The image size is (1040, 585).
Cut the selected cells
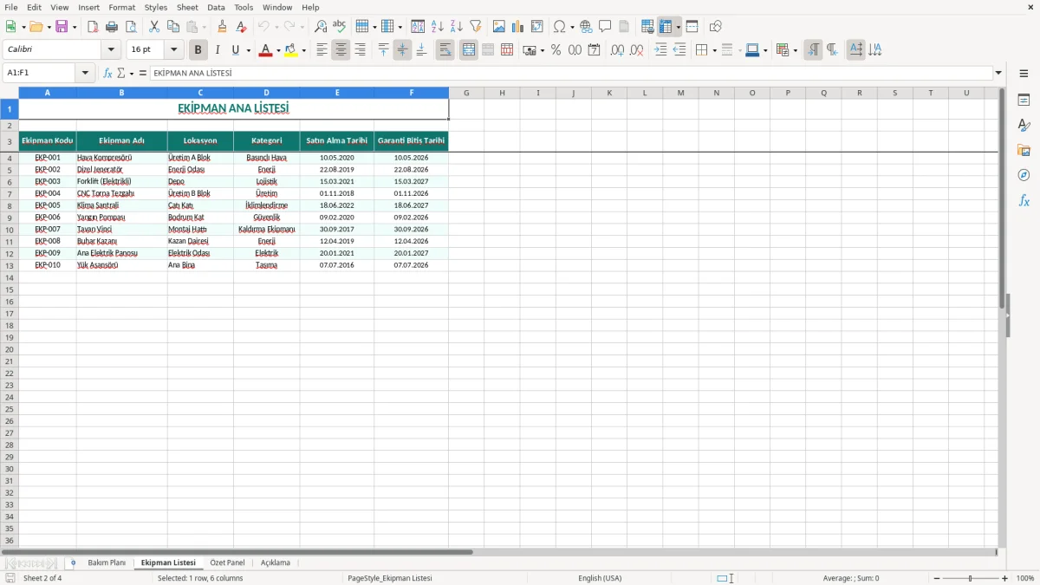coord(154,27)
